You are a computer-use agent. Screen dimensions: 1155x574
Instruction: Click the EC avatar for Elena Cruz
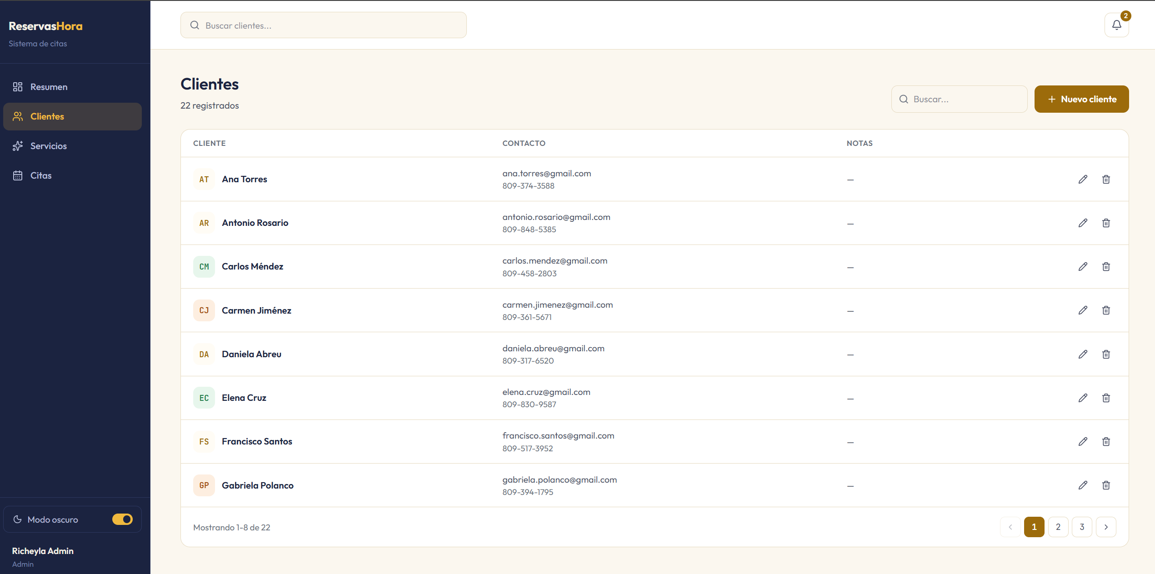[204, 398]
